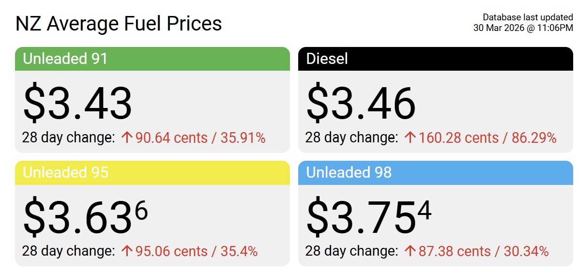Click the NZ Average Fuel Prices title
The width and height of the screenshot is (579, 275).
[x=119, y=24]
